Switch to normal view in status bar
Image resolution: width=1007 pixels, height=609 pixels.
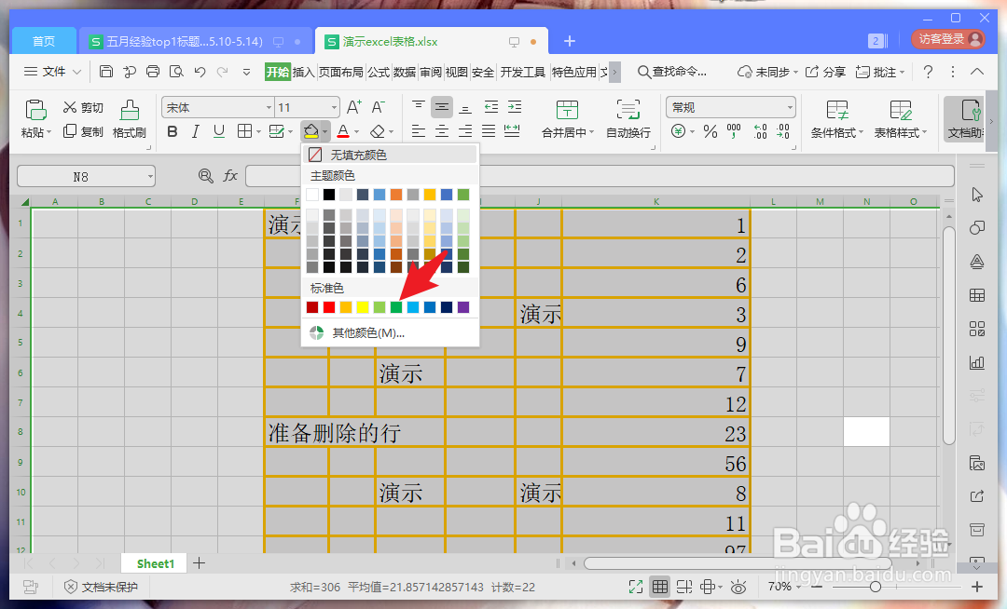[x=659, y=587]
